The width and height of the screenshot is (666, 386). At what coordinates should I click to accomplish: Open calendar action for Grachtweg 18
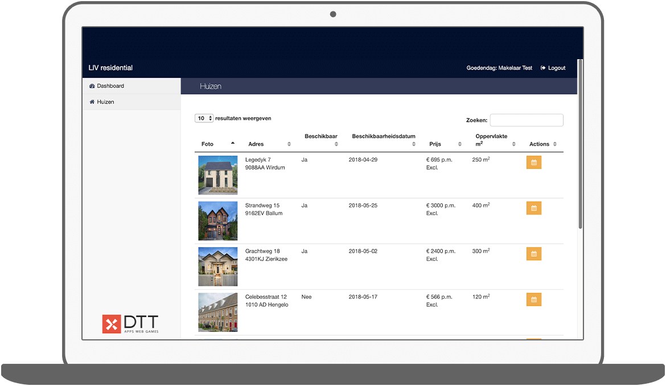click(x=533, y=254)
